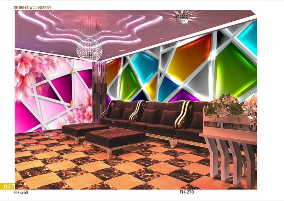Click the round ceiling spotlight fixture

(182, 19)
